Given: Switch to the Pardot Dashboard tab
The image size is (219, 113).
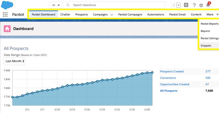Looking at the screenshot, I should pyautogui.click(x=43, y=14).
